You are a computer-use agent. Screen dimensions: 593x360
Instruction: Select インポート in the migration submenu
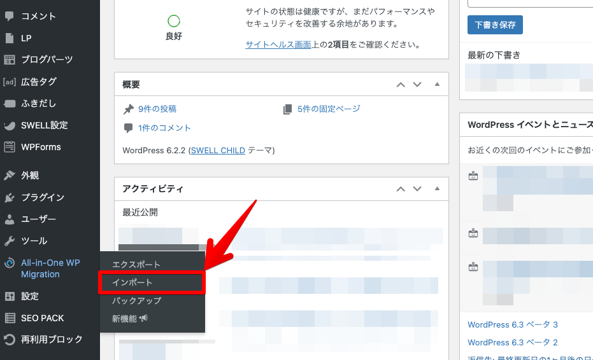[132, 282]
